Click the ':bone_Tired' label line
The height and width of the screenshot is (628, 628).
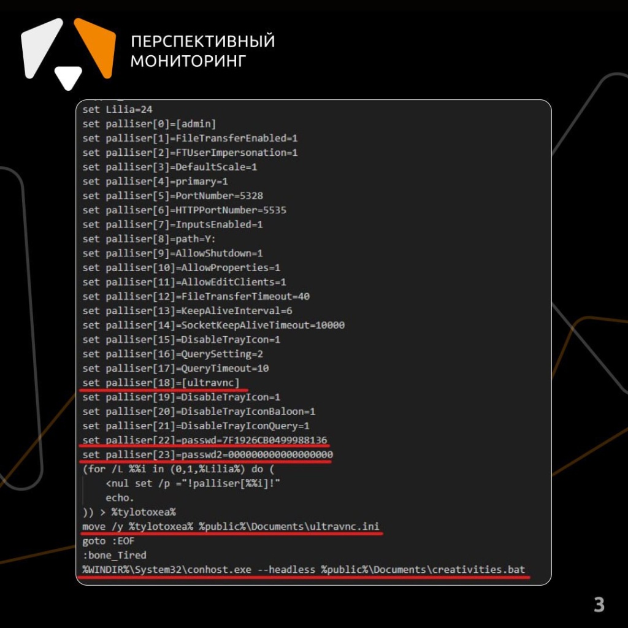click(x=114, y=556)
